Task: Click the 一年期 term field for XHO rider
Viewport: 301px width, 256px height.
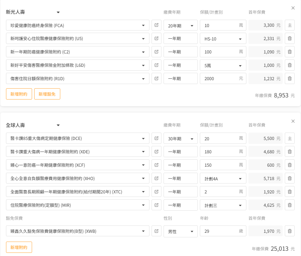Action: click(180, 178)
